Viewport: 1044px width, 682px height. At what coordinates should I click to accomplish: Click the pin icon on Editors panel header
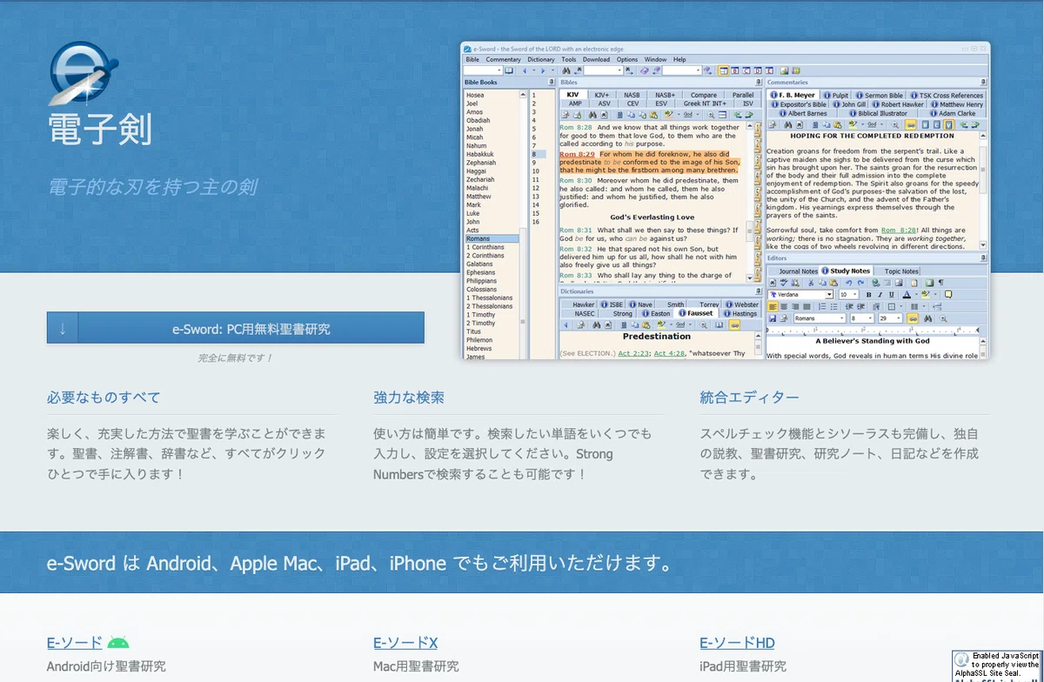pyautogui.click(x=983, y=258)
